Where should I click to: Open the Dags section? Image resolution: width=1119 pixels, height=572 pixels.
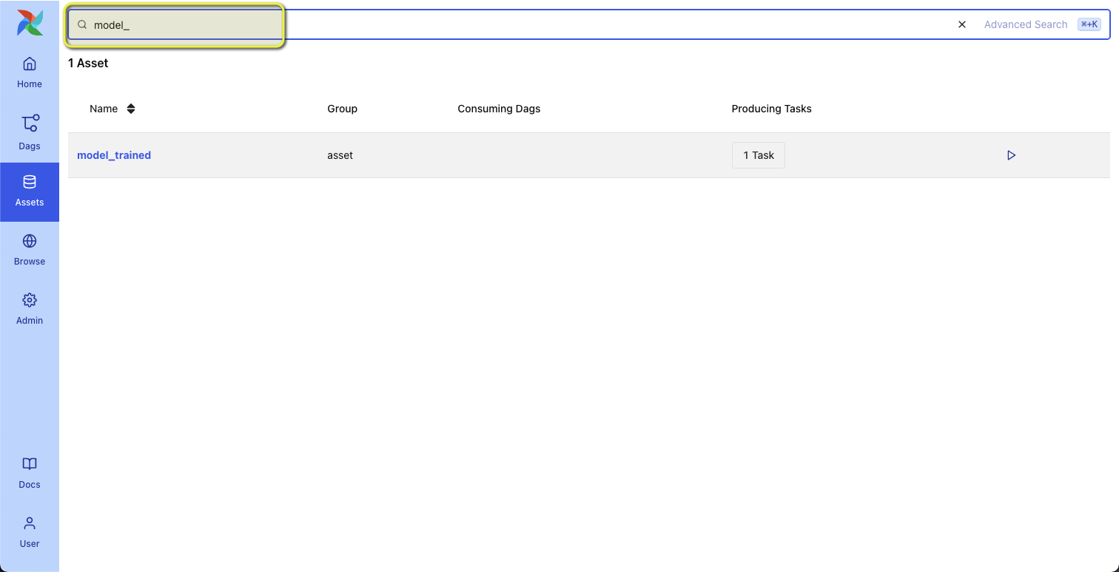pyautogui.click(x=30, y=133)
